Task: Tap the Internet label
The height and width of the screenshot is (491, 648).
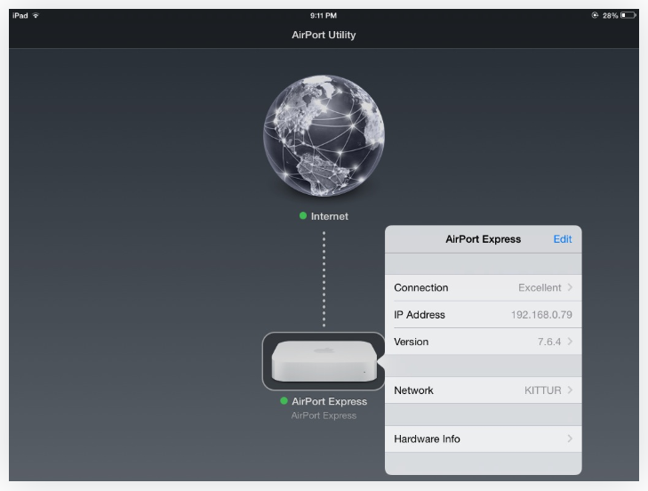Action: tap(330, 216)
